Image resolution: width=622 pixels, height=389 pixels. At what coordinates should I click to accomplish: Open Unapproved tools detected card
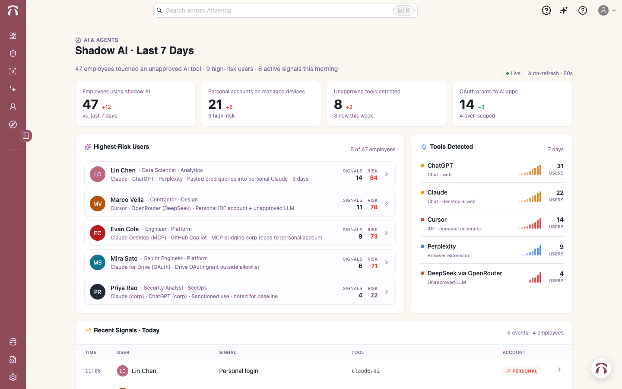tap(387, 104)
